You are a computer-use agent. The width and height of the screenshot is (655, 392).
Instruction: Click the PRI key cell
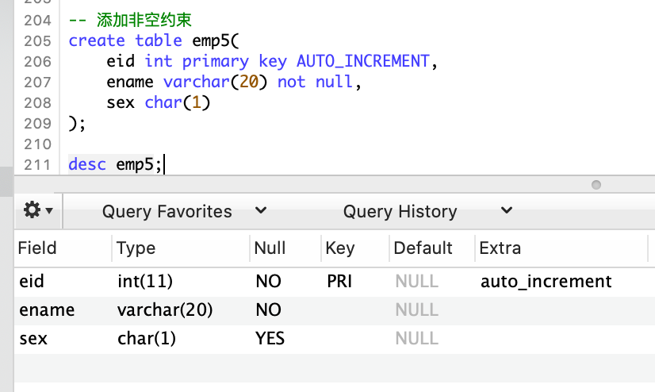click(x=339, y=281)
